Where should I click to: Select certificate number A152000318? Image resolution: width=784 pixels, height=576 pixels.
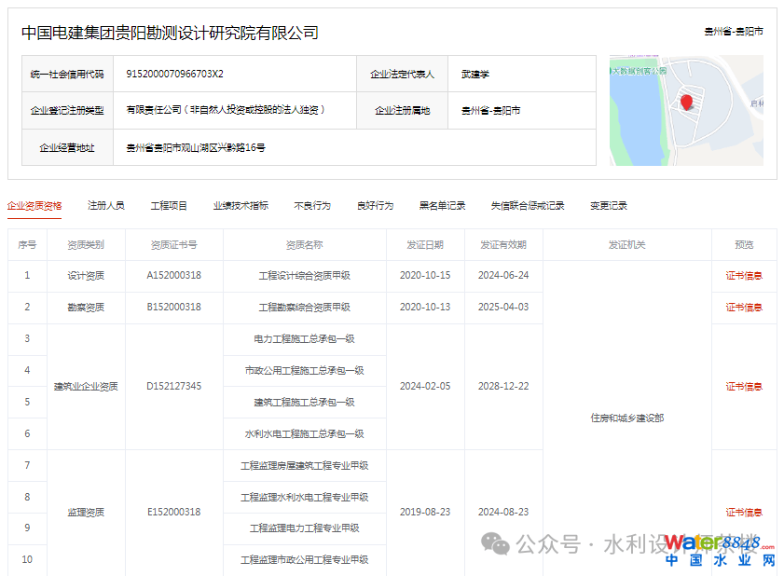click(x=174, y=276)
